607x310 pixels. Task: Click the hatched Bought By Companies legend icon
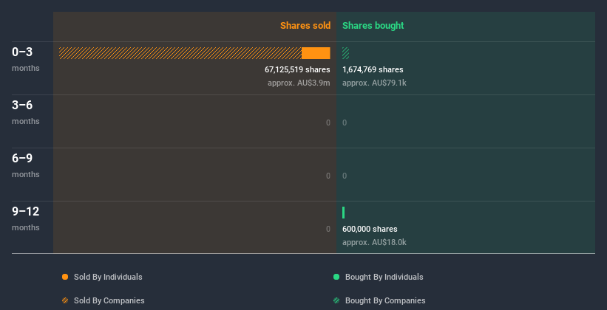pyautogui.click(x=336, y=300)
